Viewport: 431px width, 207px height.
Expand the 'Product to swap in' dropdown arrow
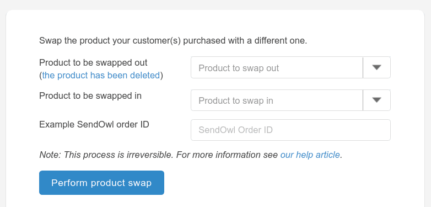[x=376, y=100]
